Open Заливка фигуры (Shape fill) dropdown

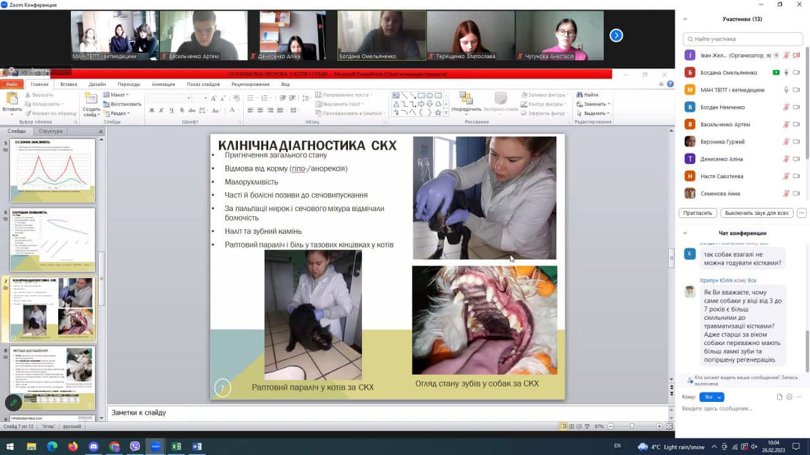pyautogui.click(x=545, y=95)
